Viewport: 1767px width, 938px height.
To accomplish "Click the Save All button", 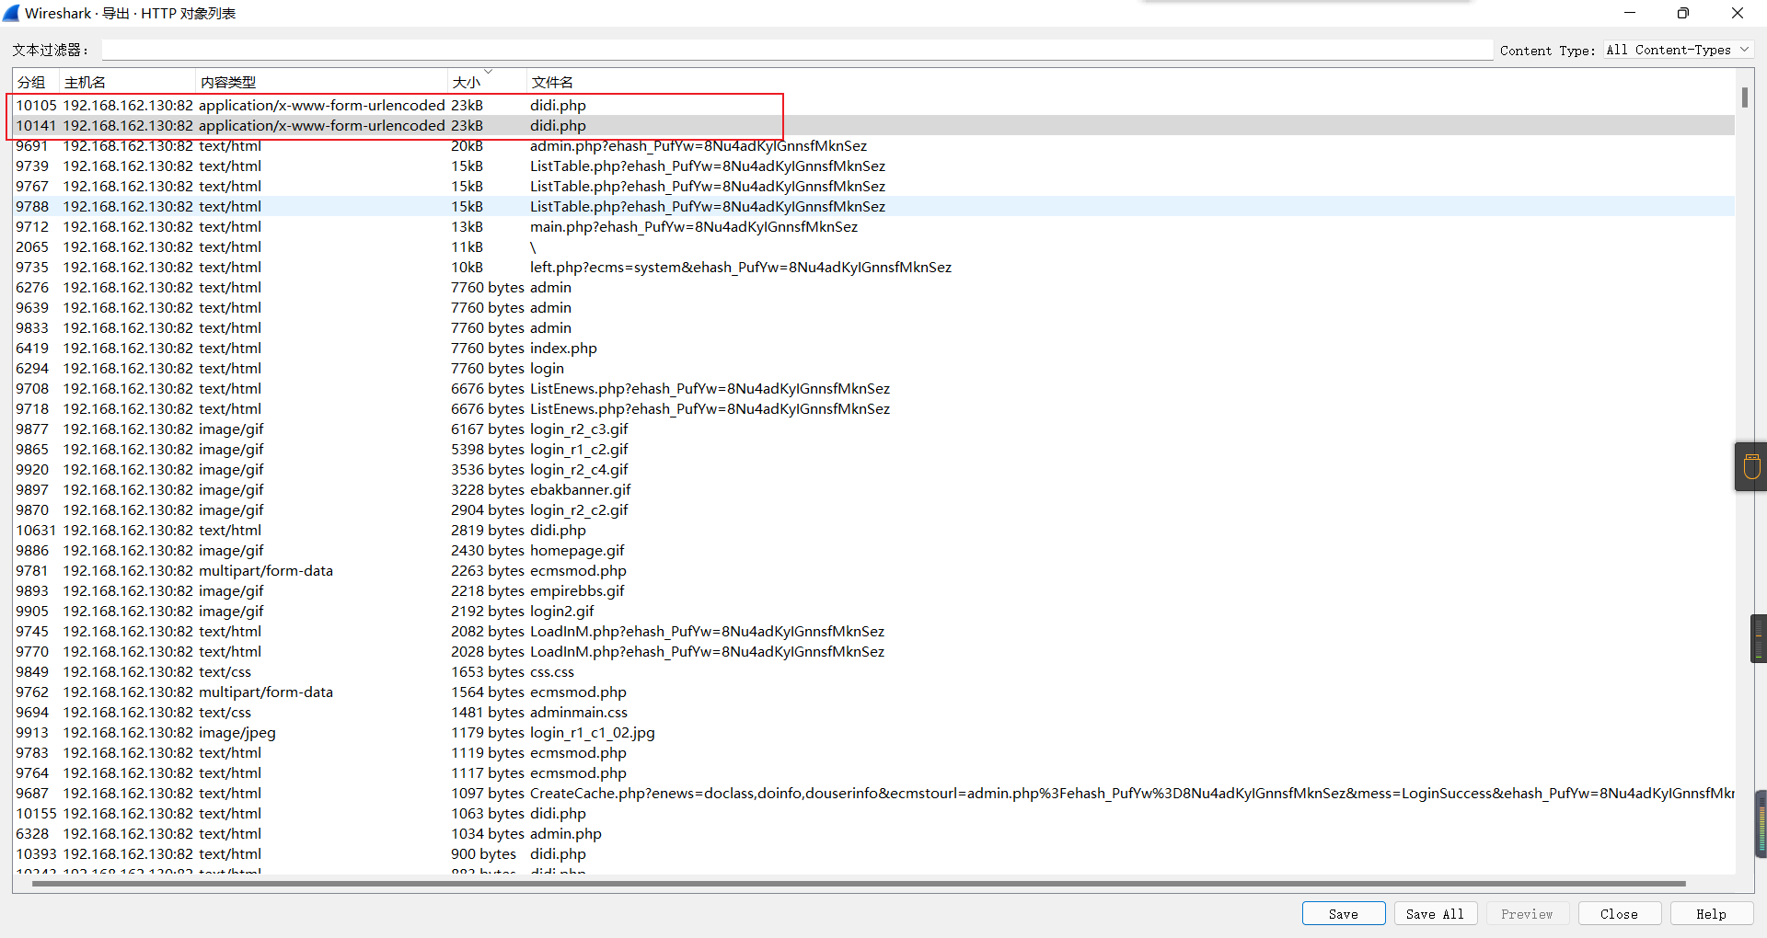I will coord(1436,913).
